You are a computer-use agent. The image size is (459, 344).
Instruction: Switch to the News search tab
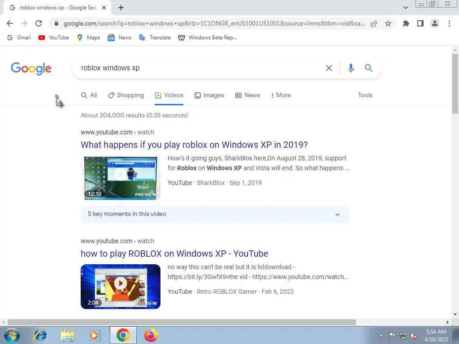[247, 95]
